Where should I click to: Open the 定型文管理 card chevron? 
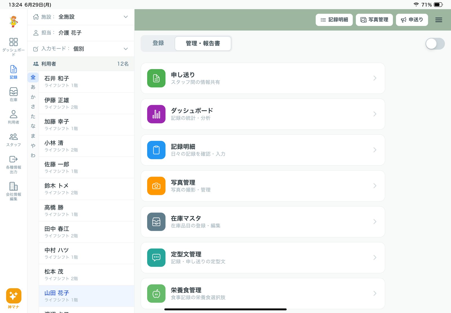375,257
